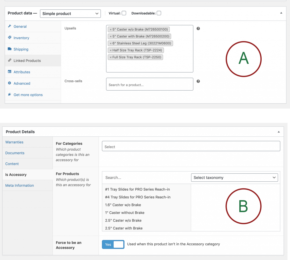Check the Downloadable checkbox

[159, 13]
